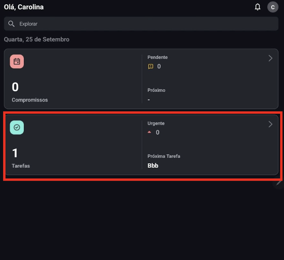Click the Próximo appointment section
284x260 pixels.
(x=156, y=95)
